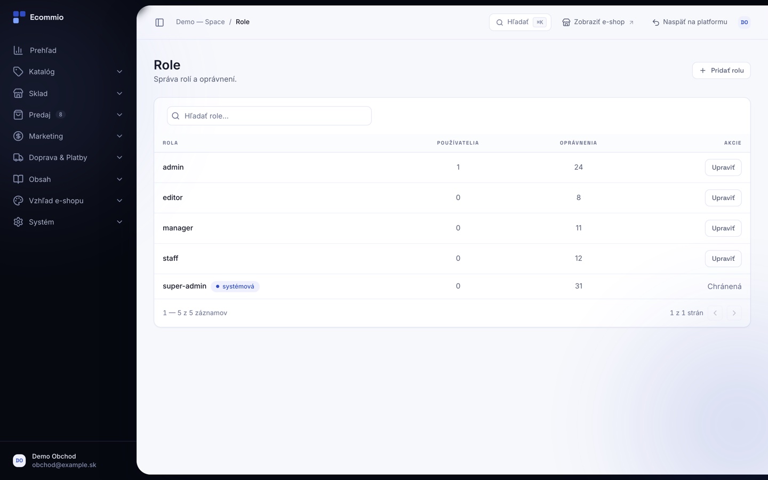Image resolution: width=768 pixels, height=480 pixels.
Task: Go to next page of roles
Action: pyautogui.click(x=734, y=313)
